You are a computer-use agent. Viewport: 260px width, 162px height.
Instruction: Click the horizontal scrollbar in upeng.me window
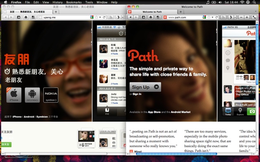63,154
